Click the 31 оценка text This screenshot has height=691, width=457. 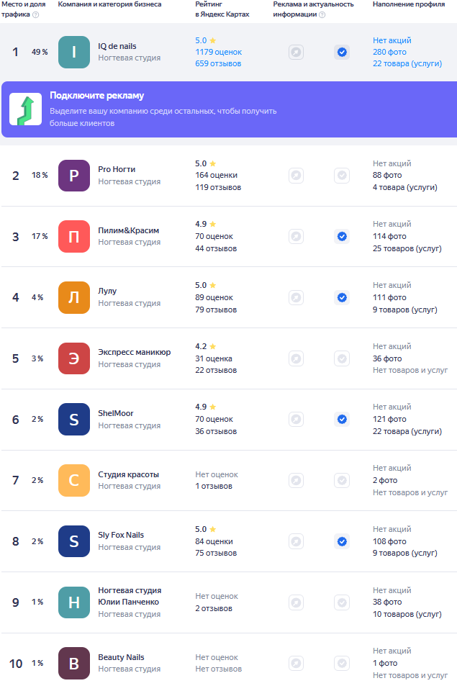click(214, 358)
